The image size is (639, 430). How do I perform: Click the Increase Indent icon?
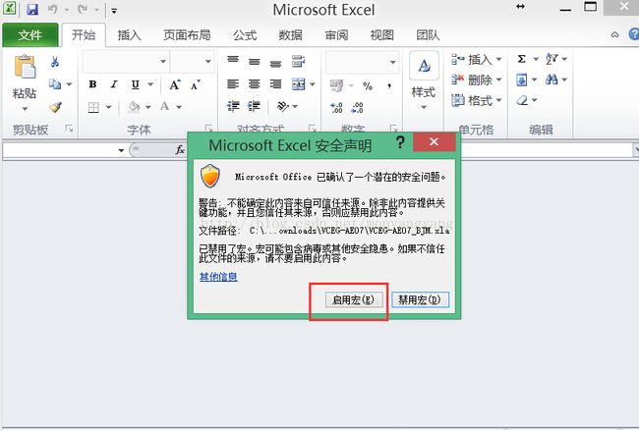(x=255, y=107)
